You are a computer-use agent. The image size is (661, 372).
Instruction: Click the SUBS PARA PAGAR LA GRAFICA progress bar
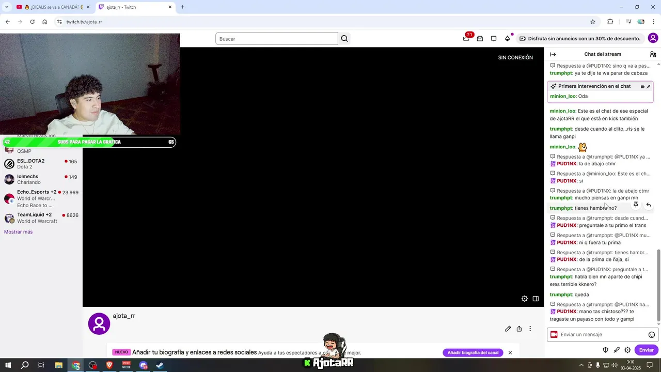[89, 142]
